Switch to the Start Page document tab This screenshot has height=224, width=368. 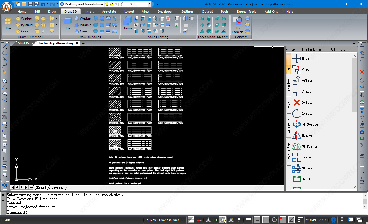tap(25, 43)
